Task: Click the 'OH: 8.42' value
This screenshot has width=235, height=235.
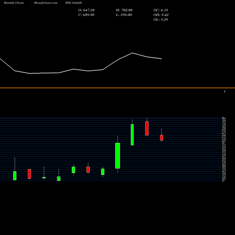Action: 161,15
